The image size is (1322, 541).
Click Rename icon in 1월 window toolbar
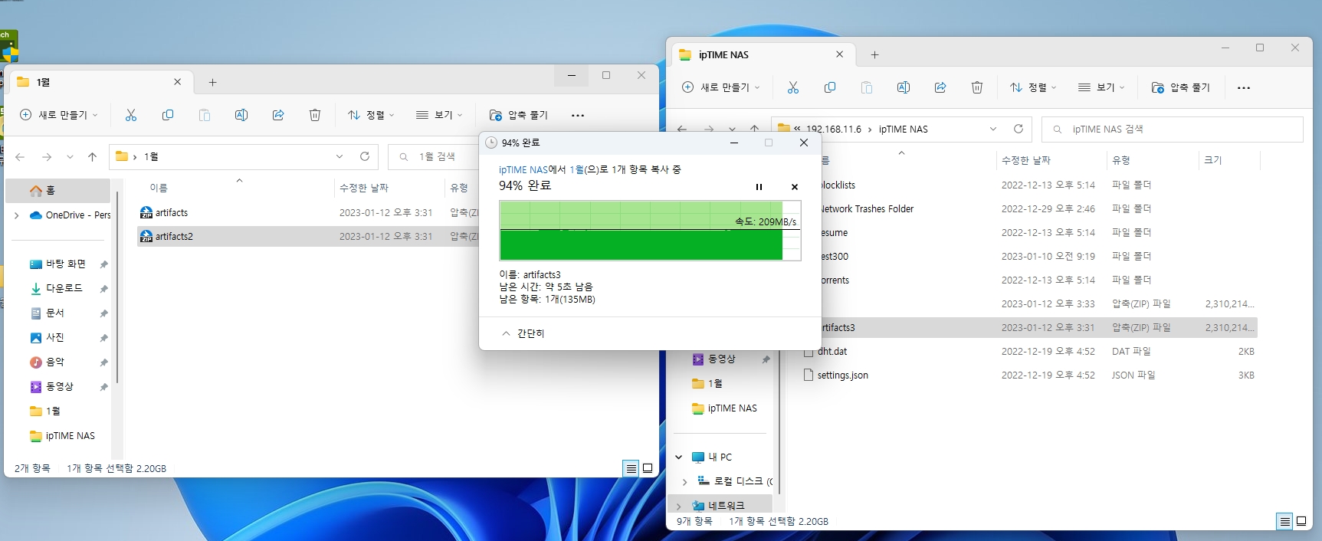tap(241, 115)
